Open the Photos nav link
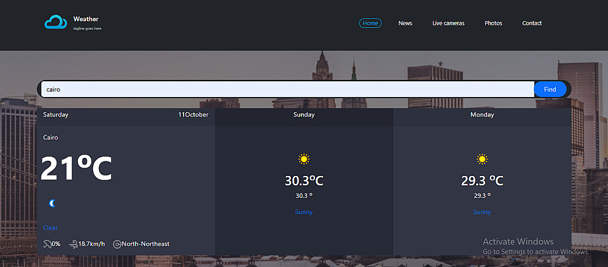This screenshot has height=267, width=608. tap(493, 23)
